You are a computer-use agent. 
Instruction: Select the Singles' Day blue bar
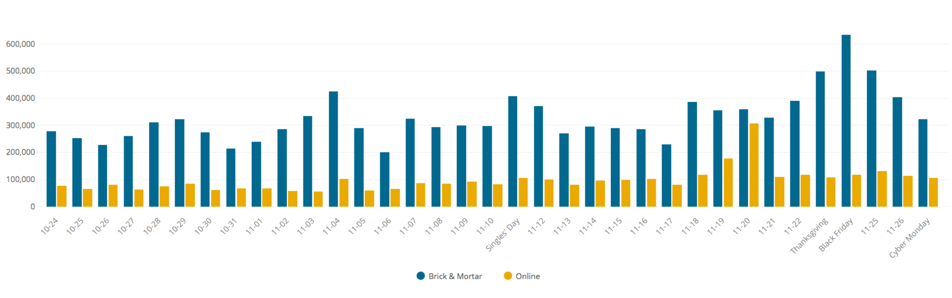pos(512,151)
